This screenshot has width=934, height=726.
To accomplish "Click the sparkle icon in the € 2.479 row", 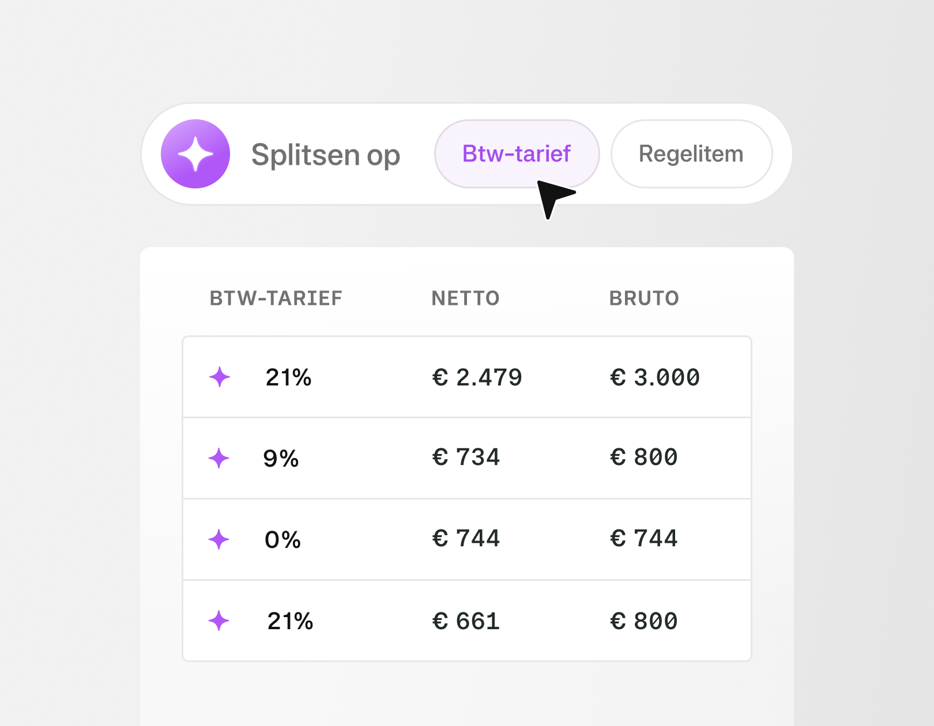I will (220, 377).
